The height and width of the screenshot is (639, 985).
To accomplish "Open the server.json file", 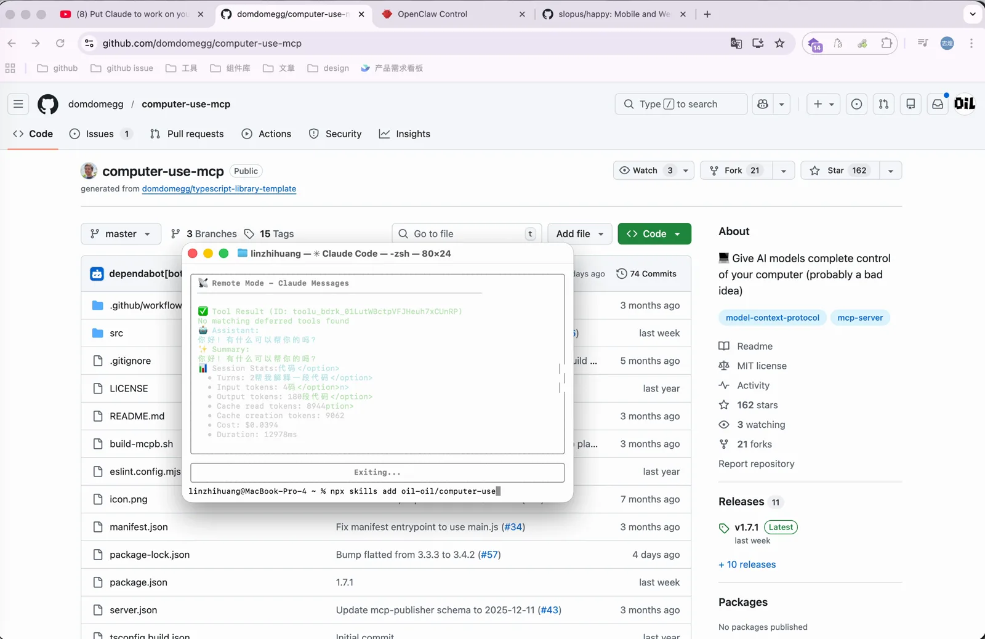I will [133, 610].
